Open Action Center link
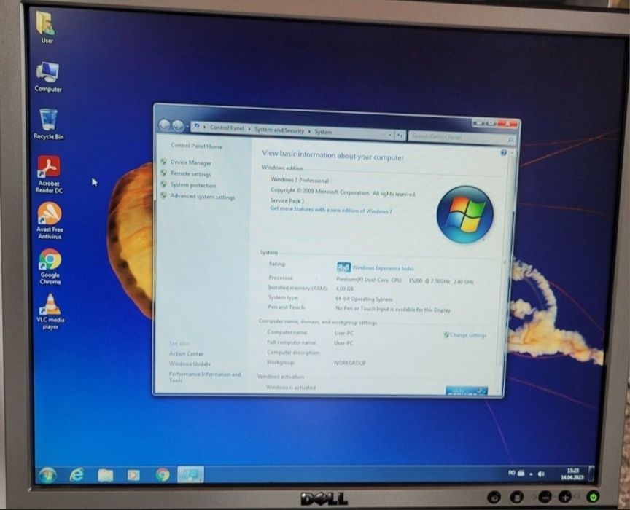Screen dimensions: 630x510 click(186, 353)
